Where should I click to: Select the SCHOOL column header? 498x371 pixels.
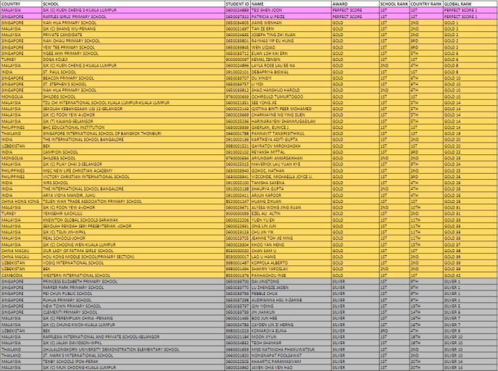coord(133,4)
